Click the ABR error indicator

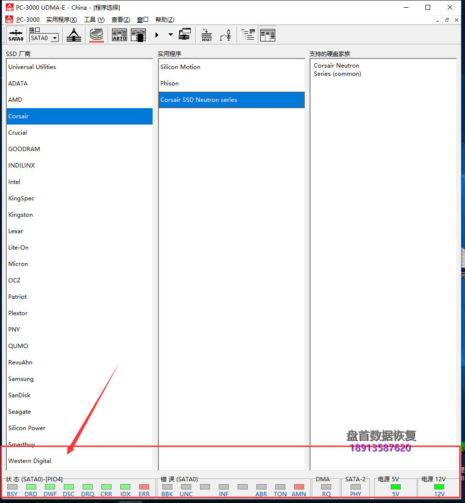pyautogui.click(x=261, y=487)
